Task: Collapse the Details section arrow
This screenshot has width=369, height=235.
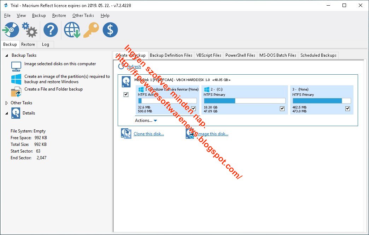Action: [7, 113]
